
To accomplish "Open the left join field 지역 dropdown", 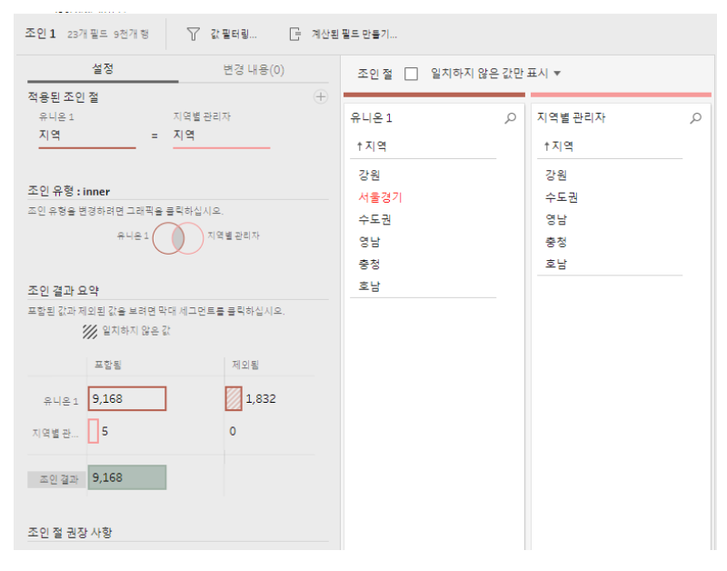I will (86, 135).
